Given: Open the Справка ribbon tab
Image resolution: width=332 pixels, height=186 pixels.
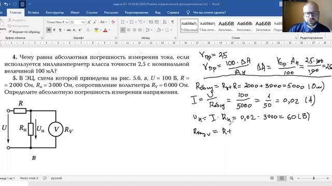Looking at the screenshot, I should pos(173,12).
